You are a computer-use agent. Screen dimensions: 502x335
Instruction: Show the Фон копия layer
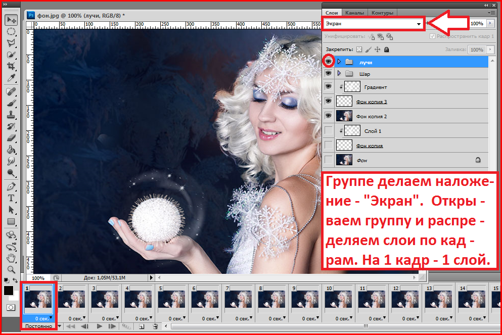pyautogui.click(x=328, y=145)
